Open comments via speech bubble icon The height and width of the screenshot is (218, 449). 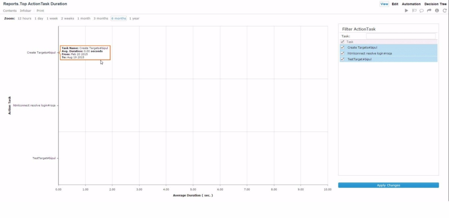point(422,10)
